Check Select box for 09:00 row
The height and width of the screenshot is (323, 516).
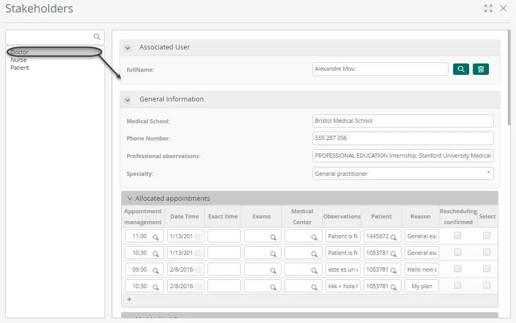coord(487,269)
